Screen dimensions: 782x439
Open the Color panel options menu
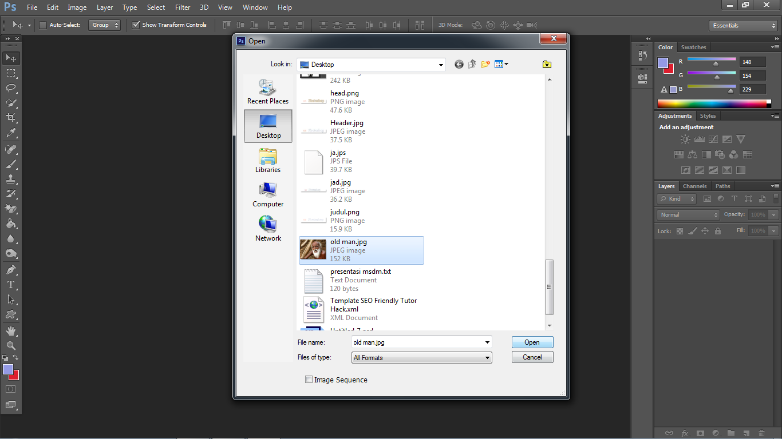click(776, 47)
